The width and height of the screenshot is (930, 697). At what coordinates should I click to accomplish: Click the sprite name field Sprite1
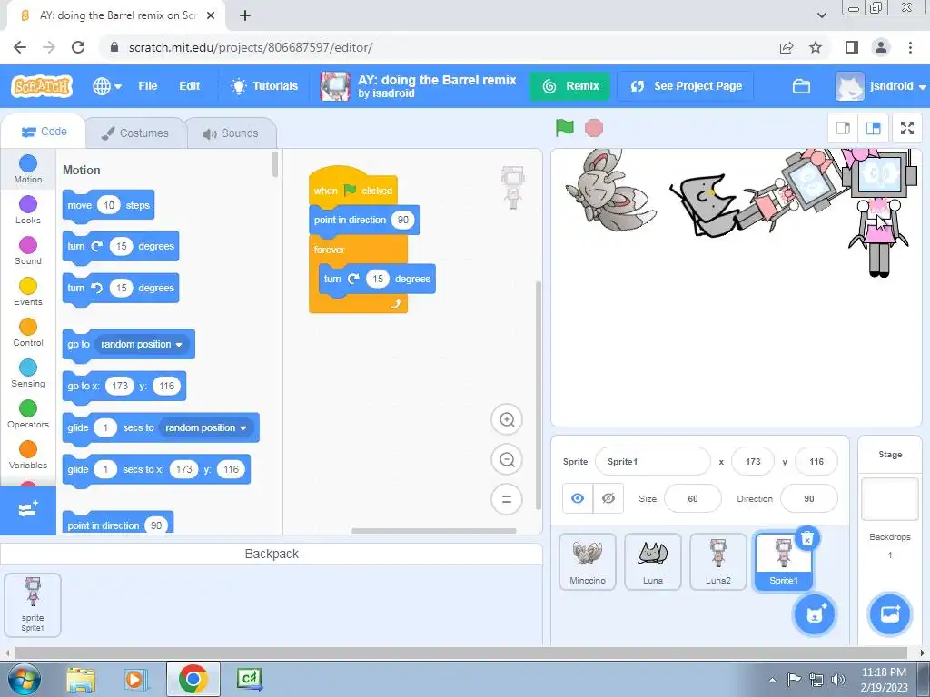coord(652,461)
